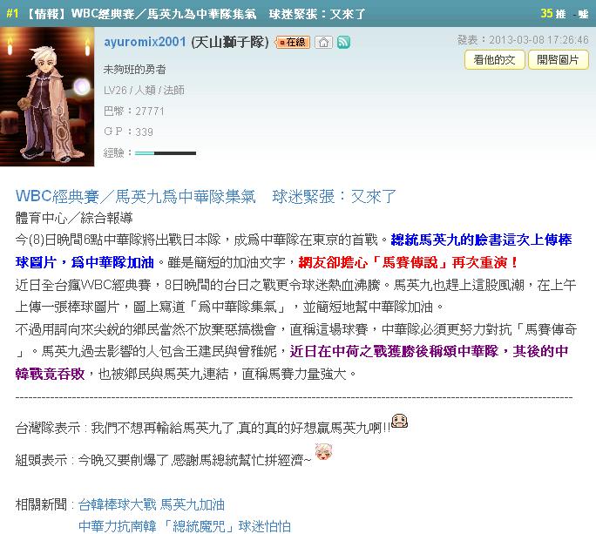Open the poster's home page icon
The width and height of the screenshot is (596, 534).
pos(323,42)
